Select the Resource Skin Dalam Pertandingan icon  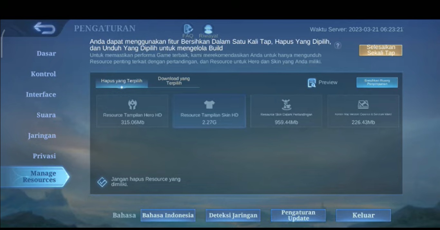tap(286, 105)
